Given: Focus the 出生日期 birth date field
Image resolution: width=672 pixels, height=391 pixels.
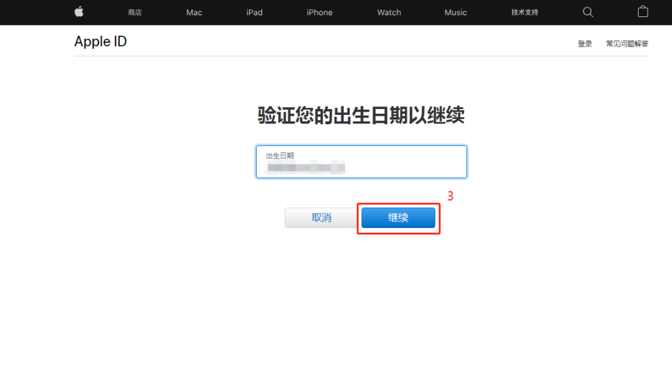Looking at the screenshot, I should click(x=362, y=162).
